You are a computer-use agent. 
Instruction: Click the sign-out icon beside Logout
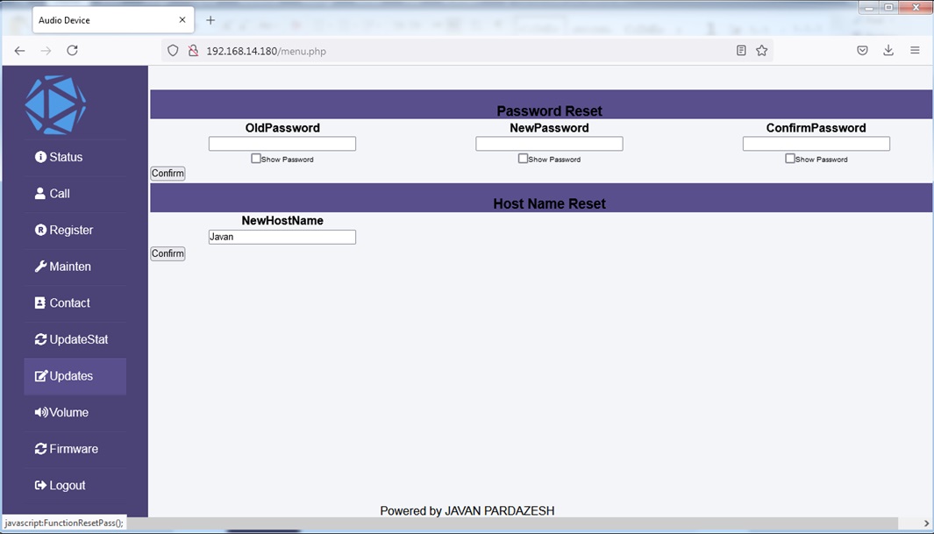pos(40,485)
